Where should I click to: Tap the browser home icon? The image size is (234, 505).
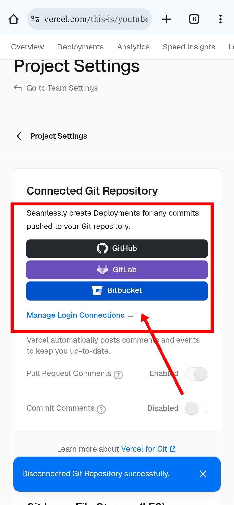coord(14,19)
